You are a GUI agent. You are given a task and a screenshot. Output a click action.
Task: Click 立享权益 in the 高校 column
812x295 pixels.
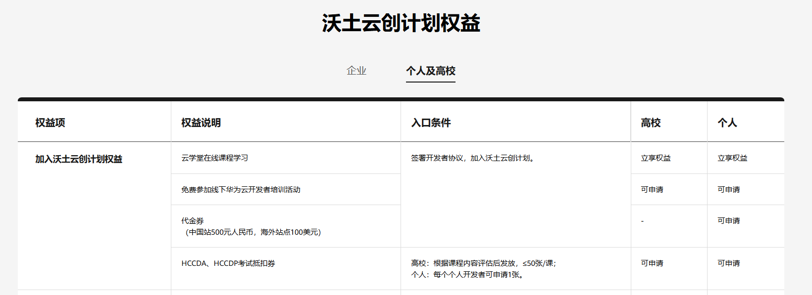[x=656, y=158]
